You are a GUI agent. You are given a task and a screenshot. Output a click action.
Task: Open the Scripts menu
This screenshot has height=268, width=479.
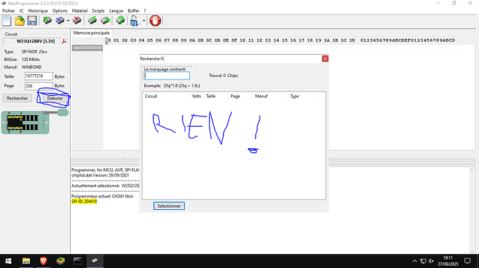coord(98,10)
